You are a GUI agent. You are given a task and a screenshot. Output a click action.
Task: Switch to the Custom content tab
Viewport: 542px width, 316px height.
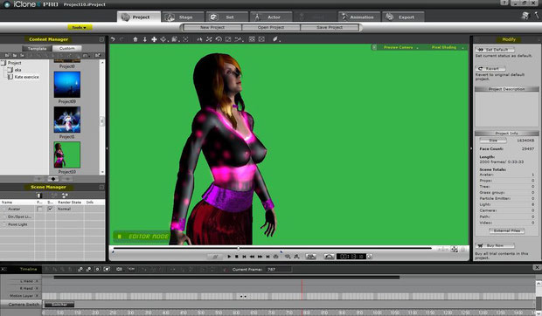click(x=66, y=48)
